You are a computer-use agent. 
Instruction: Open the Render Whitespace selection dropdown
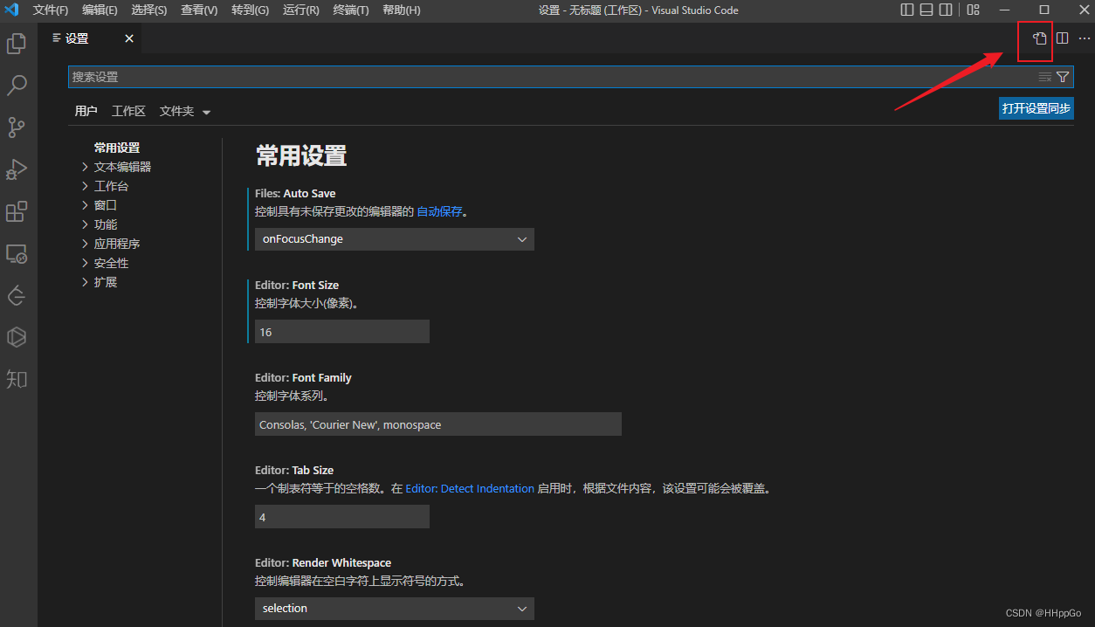[x=394, y=609]
